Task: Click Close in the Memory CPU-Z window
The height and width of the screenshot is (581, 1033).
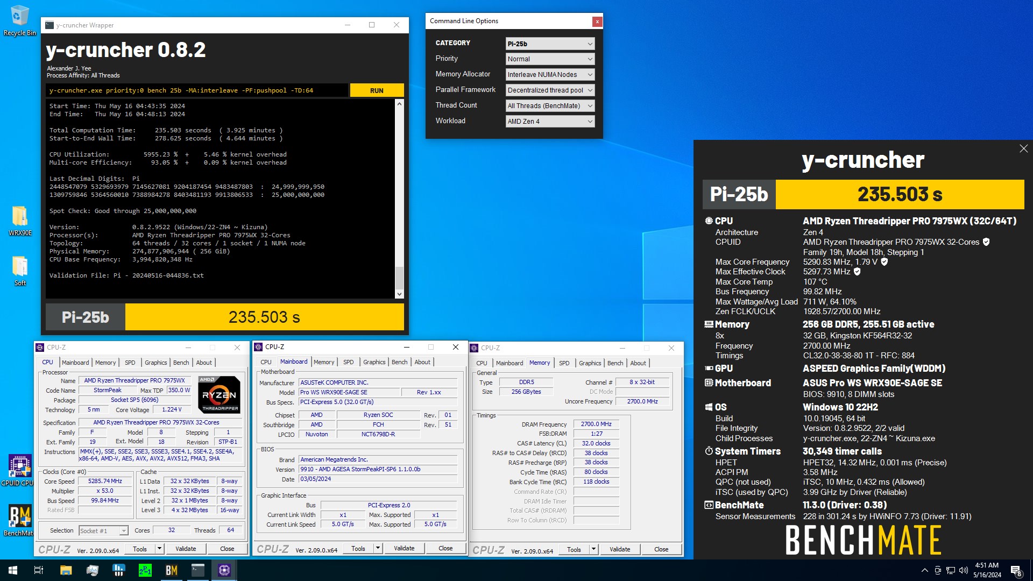Action: tap(661, 549)
